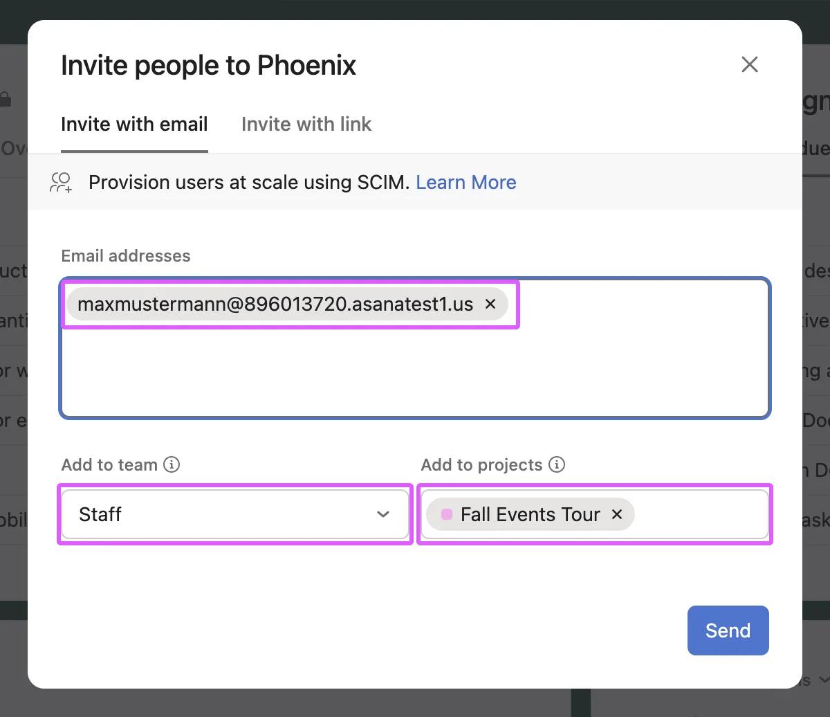Remove the Fall Events Tour project
This screenshot has width=830, height=717.
[617, 514]
